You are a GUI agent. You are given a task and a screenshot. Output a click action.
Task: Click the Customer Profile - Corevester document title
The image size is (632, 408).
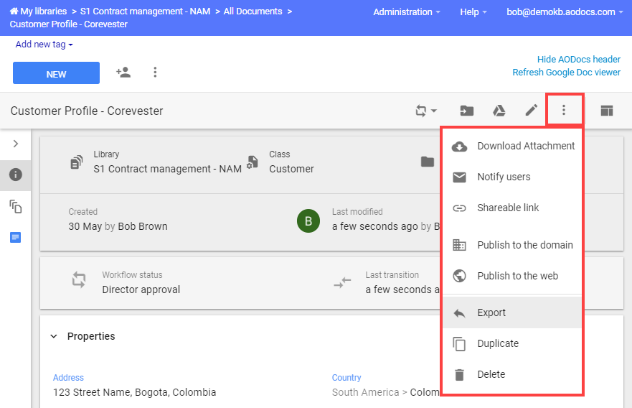(x=87, y=111)
